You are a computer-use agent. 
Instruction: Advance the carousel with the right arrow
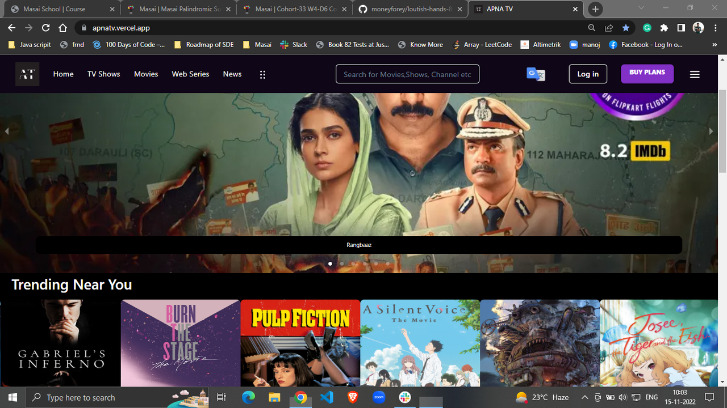(711, 131)
